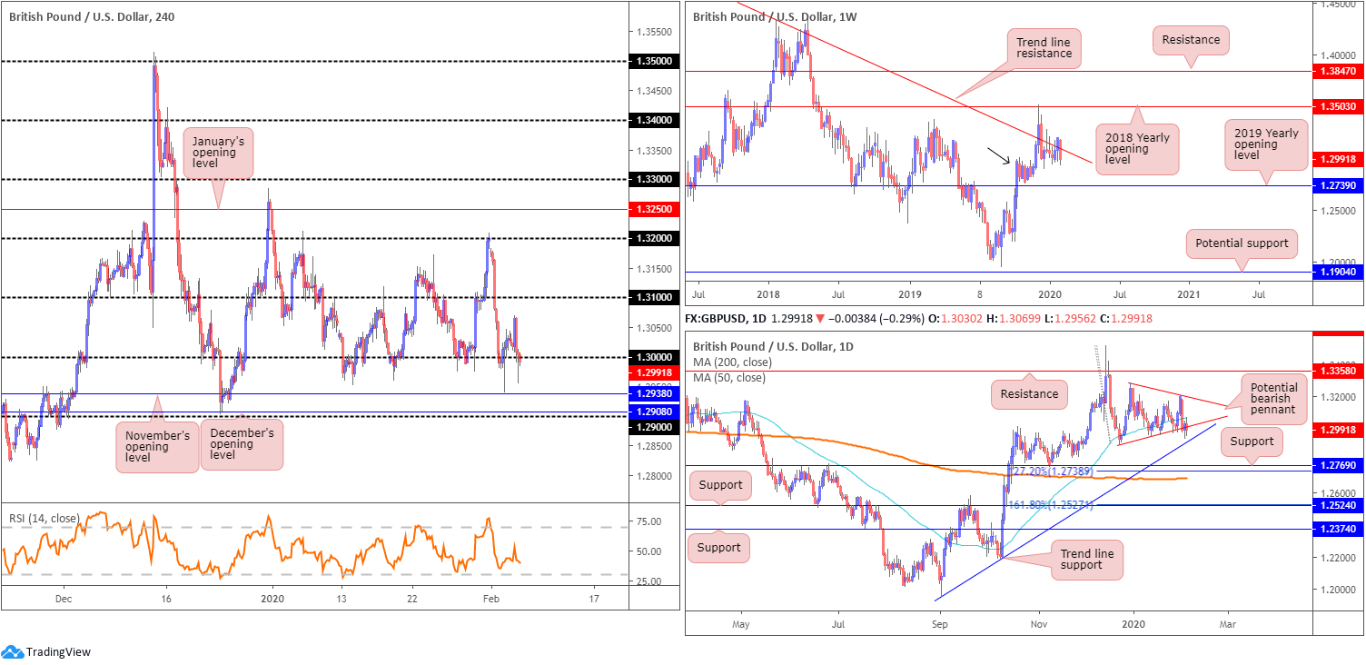This screenshot has height=665, width=1366.
Task: Select the 1.25240 price label
Action: [x=1340, y=504]
